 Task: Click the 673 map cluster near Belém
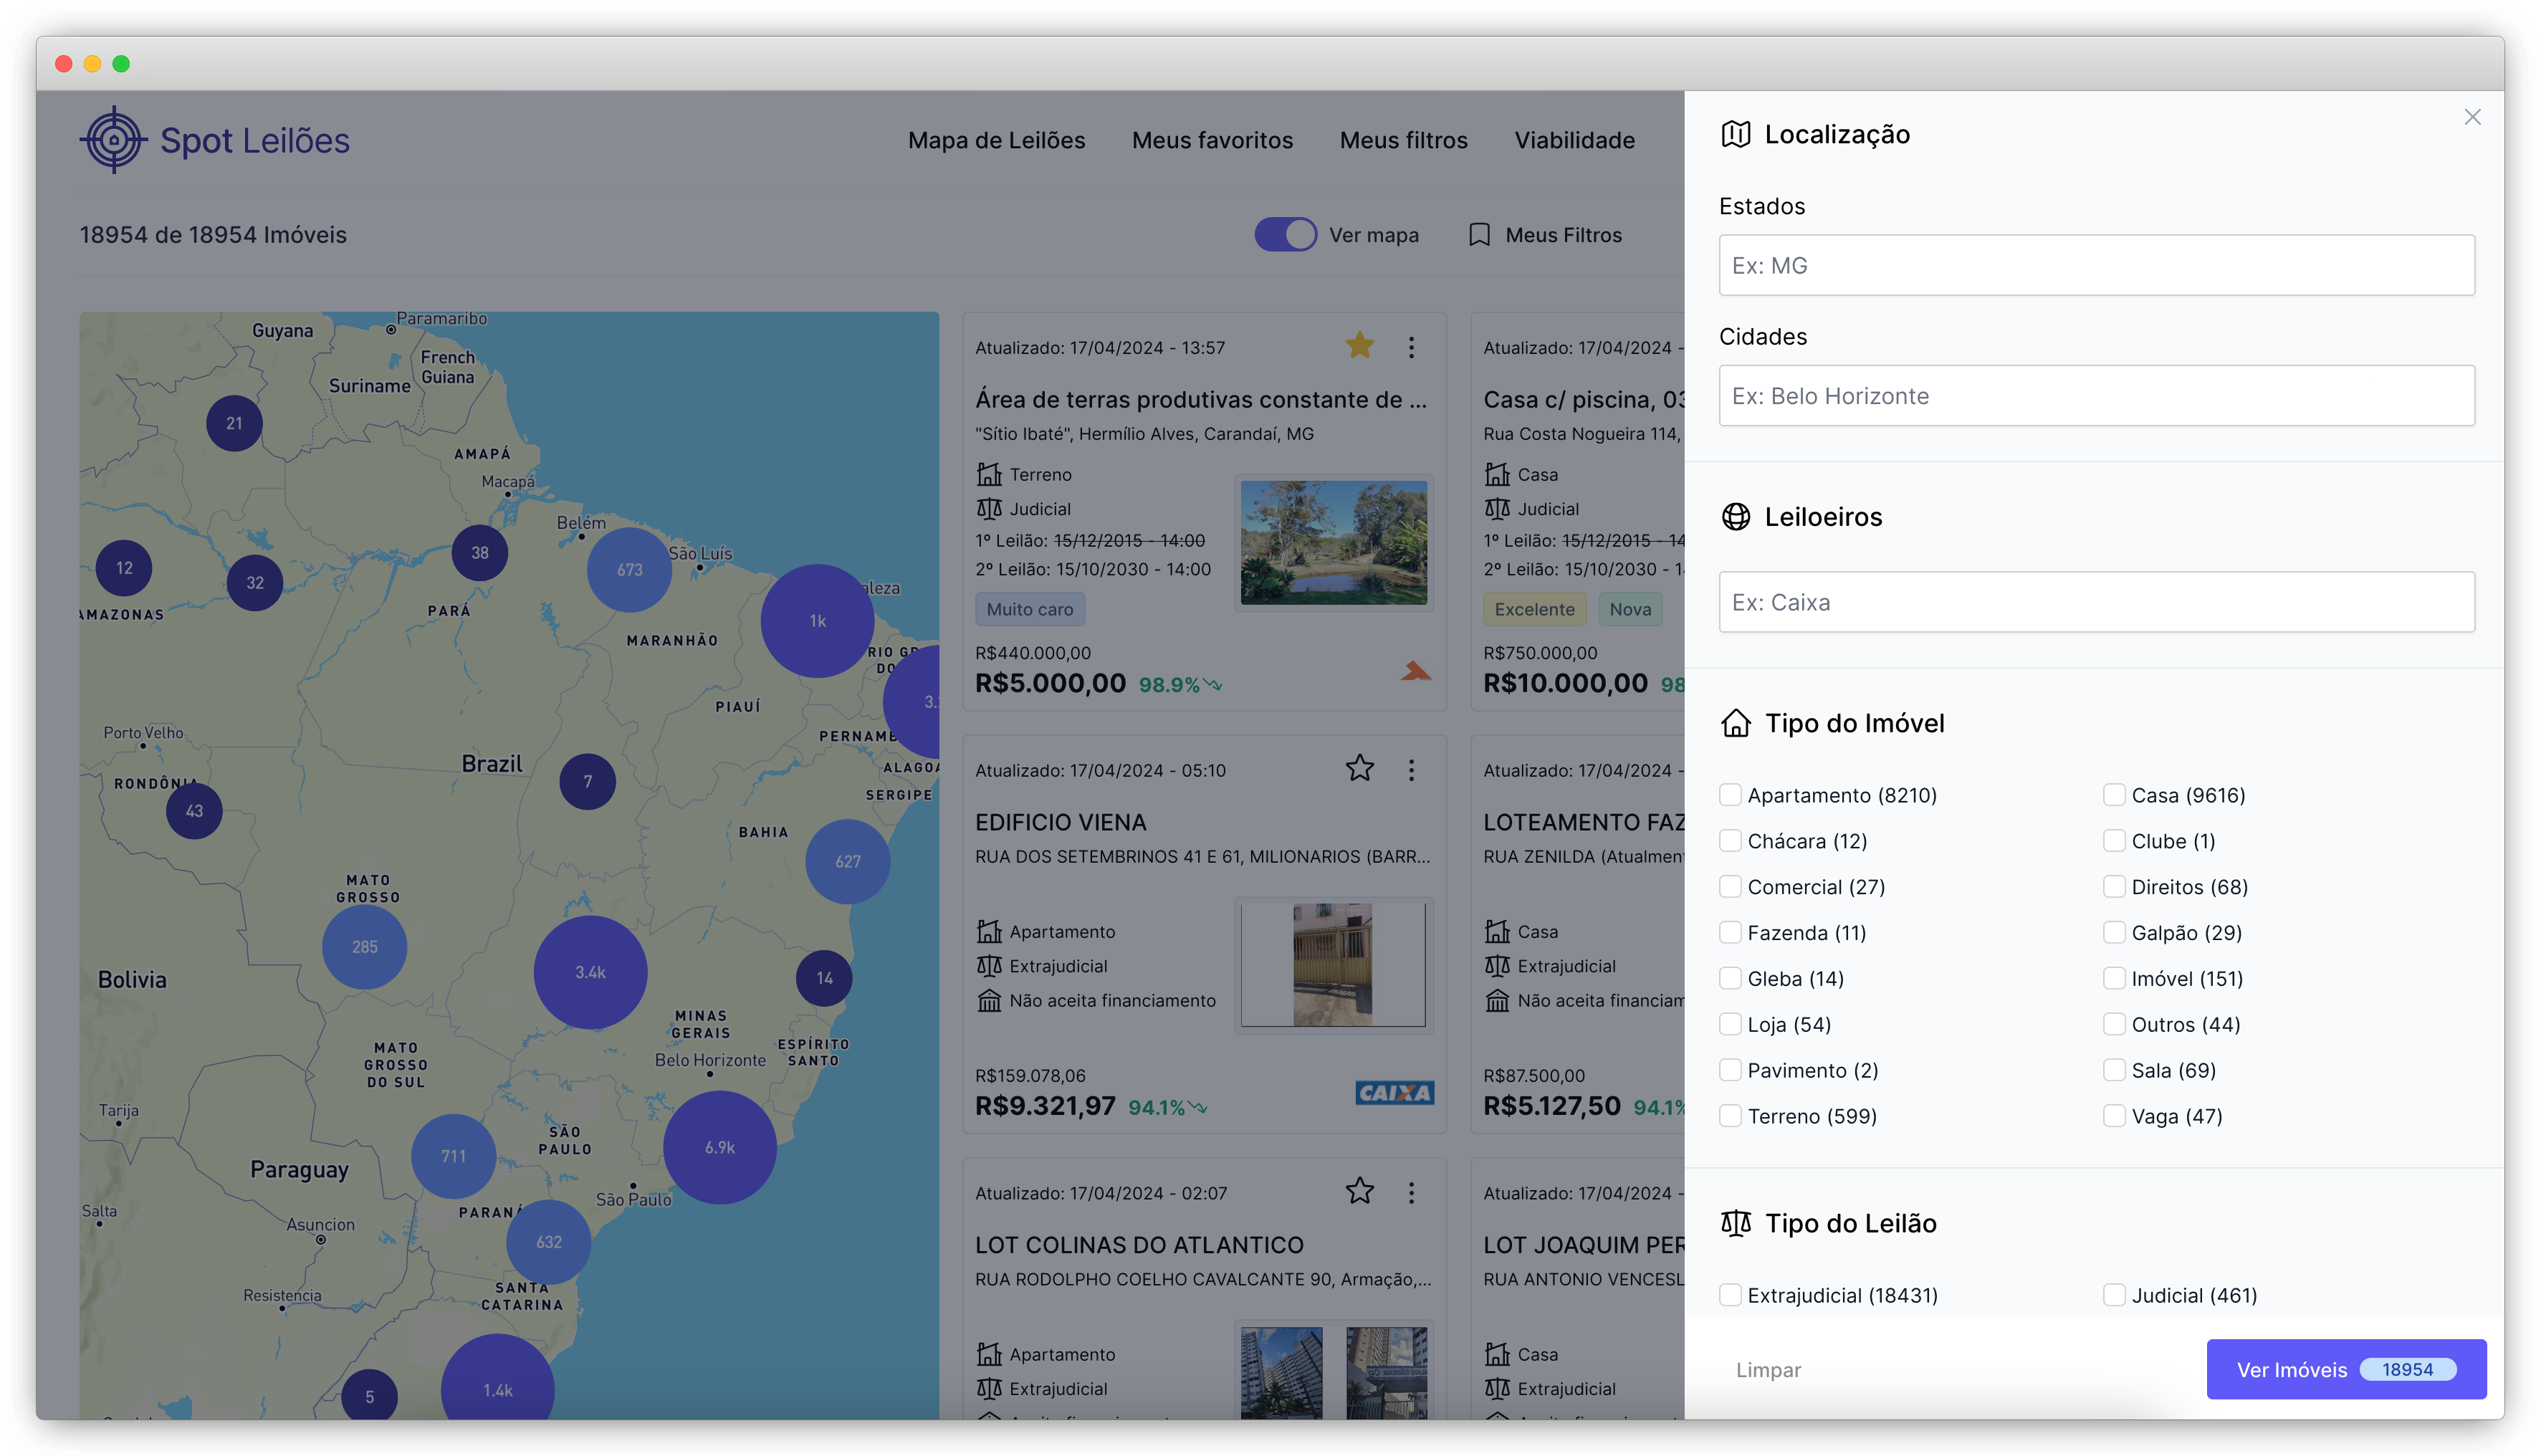(x=629, y=570)
